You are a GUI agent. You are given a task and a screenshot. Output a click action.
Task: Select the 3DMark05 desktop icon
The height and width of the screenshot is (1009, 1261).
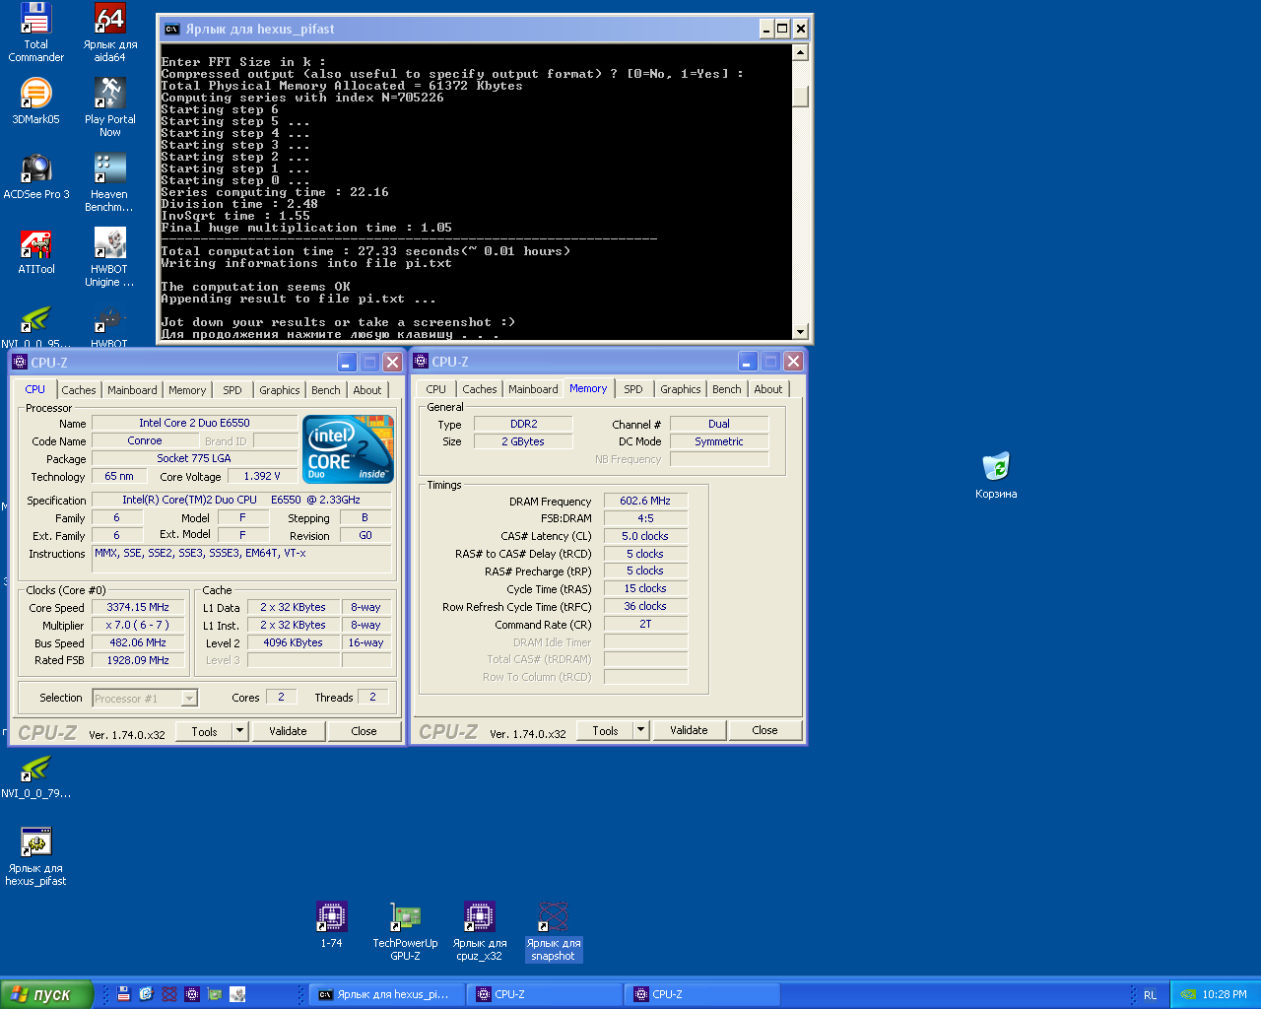pyautogui.click(x=35, y=101)
